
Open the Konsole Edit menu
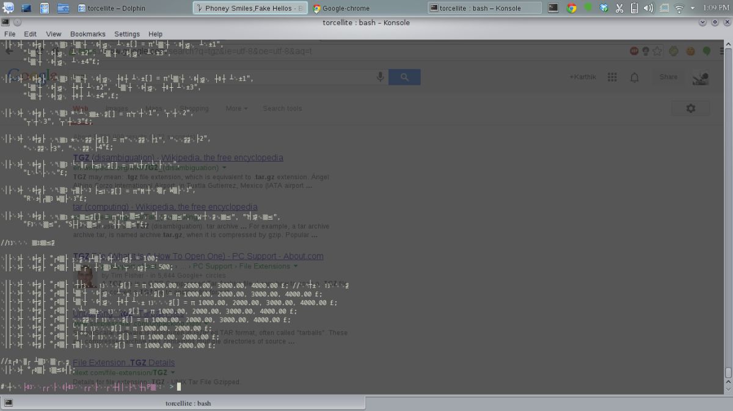click(x=30, y=34)
